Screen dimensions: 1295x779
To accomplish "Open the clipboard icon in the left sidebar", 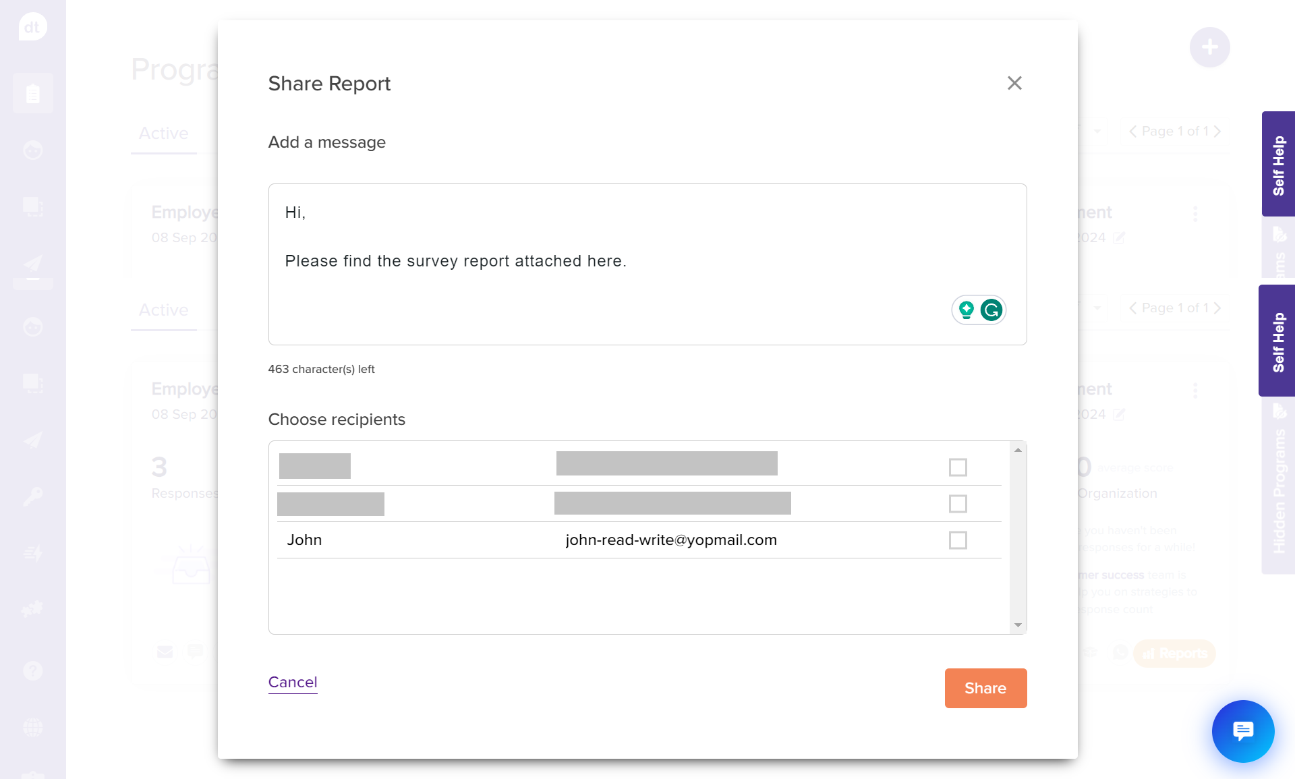I will click(x=32, y=93).
